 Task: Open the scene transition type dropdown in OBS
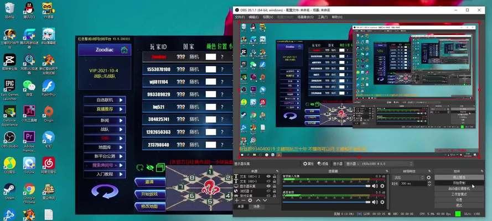point(408,177)
